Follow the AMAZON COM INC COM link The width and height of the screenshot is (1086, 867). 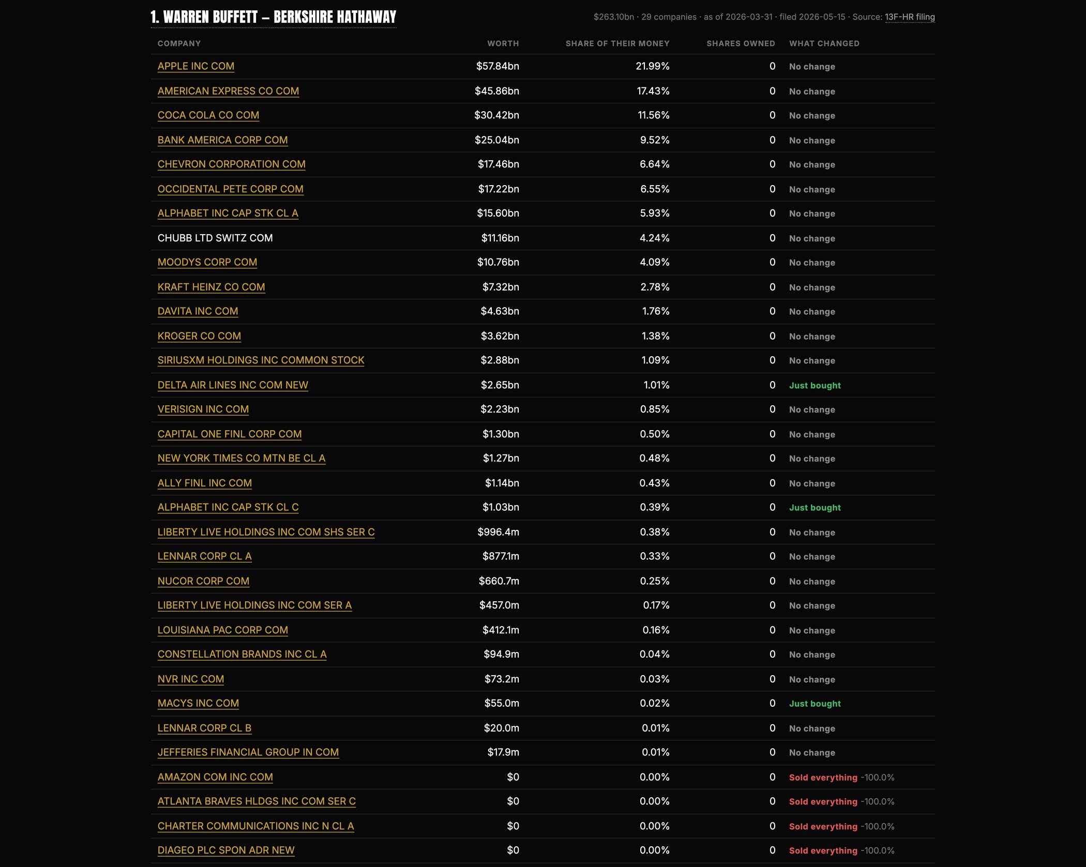click(x=215, y=777)
